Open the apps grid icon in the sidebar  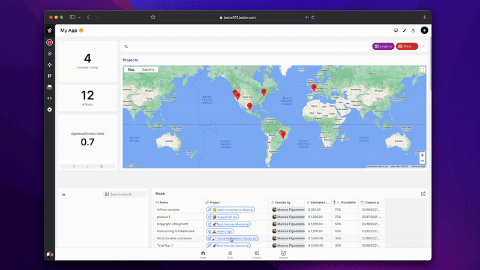[50, 76]
